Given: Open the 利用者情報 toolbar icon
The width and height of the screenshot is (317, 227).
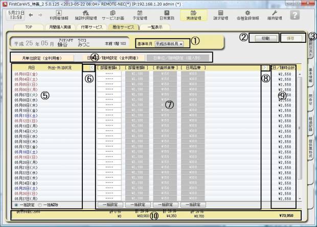Looking at the screenshot, I should [x=58, y=14].
